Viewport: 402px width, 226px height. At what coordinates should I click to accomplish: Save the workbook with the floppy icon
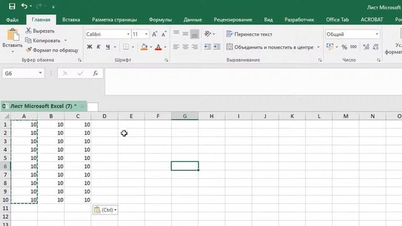(12, 6)
